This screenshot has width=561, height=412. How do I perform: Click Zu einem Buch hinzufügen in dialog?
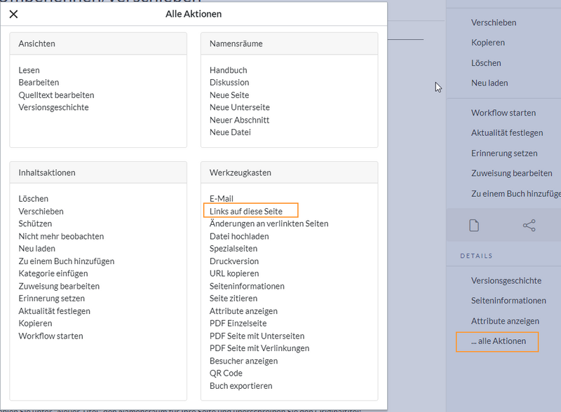(x=67, y=261)
